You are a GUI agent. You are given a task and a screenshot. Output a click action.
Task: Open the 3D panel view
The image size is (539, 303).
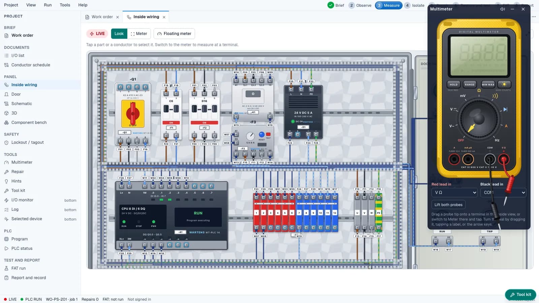click(14, 113)
